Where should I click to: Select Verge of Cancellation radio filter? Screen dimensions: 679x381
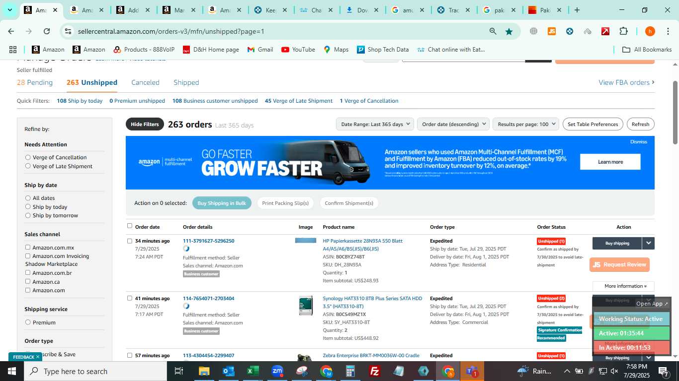click(x=28, y=157)
